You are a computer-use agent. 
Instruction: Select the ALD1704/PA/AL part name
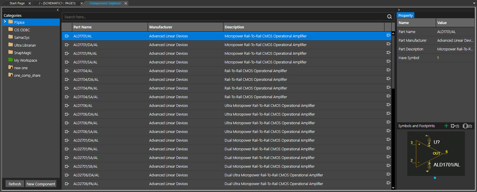(x=86, y=88)
